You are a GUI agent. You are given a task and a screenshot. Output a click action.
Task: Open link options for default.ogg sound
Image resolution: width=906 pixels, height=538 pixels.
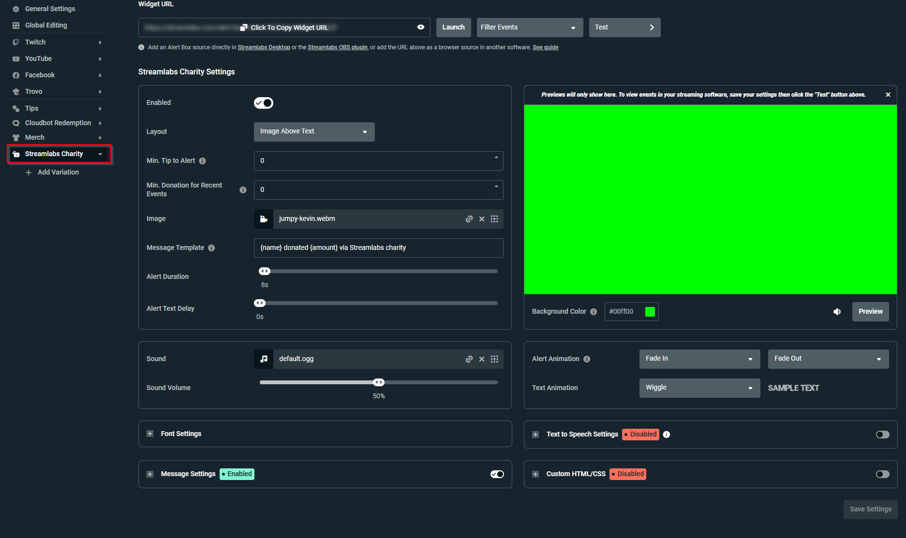pyautogui.click(x=469, y=359)
